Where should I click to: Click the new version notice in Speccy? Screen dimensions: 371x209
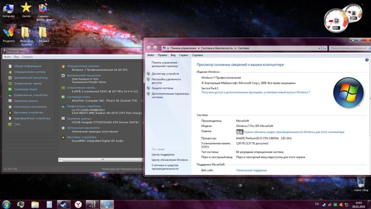[122, 169]
